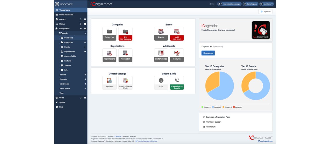Expand the Smart Search submenu
Image resolution: width=330 pixels, height=144 pixels.
(x=85, y=89)
